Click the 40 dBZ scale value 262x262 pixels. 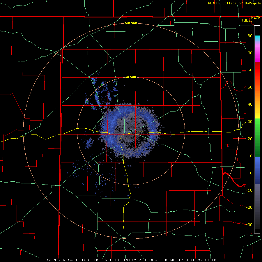(x=250, y=105)
